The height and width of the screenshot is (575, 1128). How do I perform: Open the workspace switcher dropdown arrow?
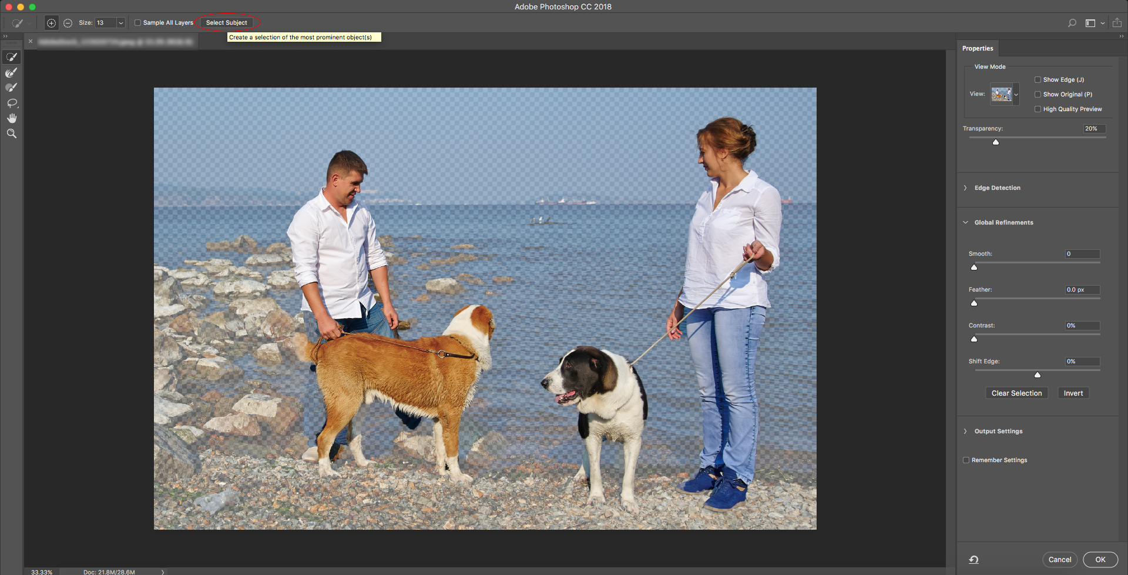1103,23
